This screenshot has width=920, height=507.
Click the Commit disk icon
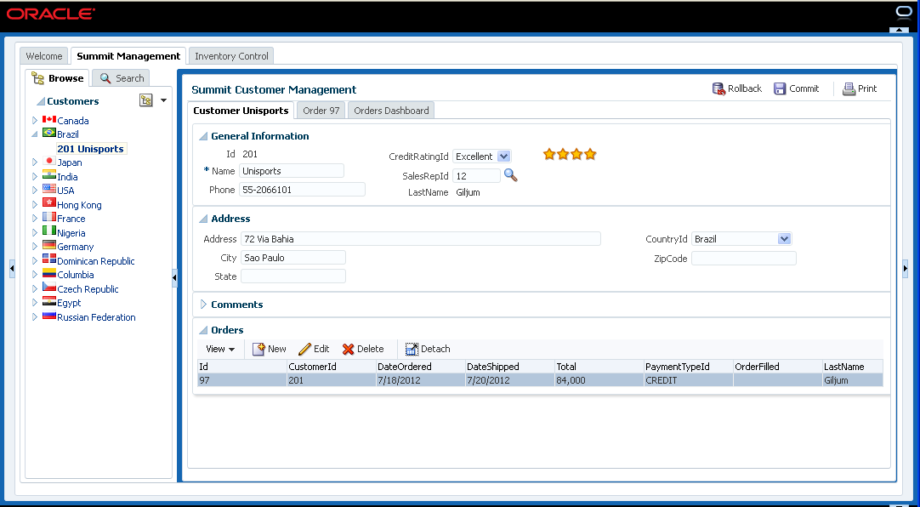coord(779,88)
